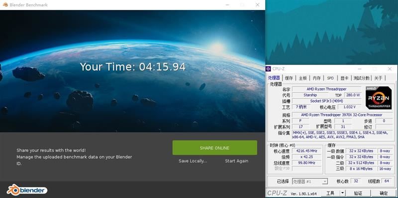
Task: Choose Save Locally... in Blender Benchmark
Action: [x=193, y=161]
